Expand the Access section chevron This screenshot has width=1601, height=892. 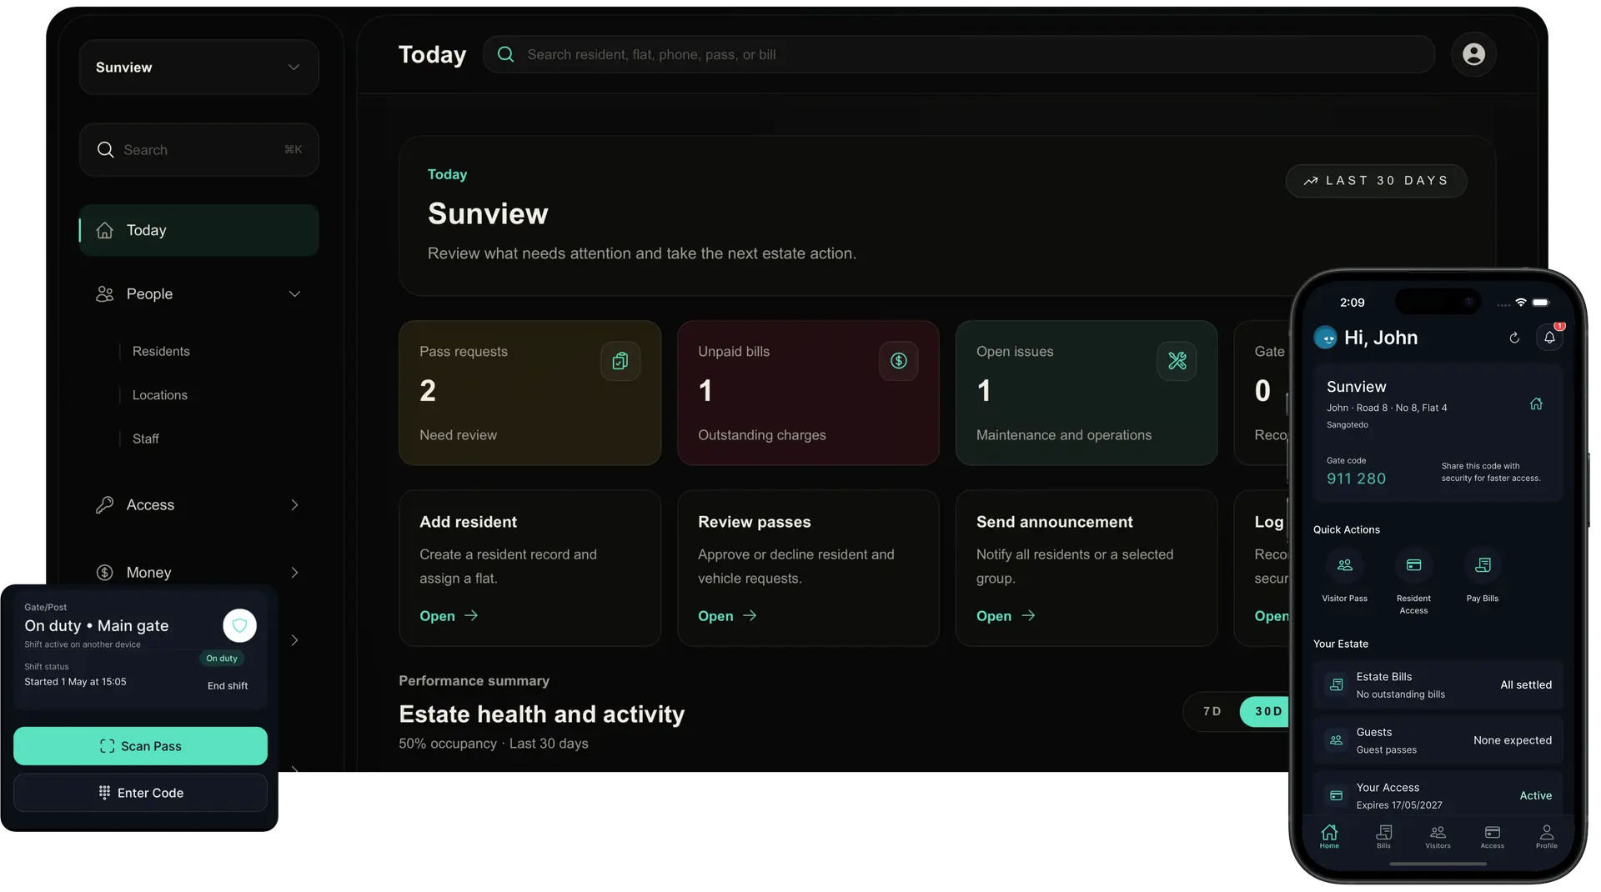point(294,505)
